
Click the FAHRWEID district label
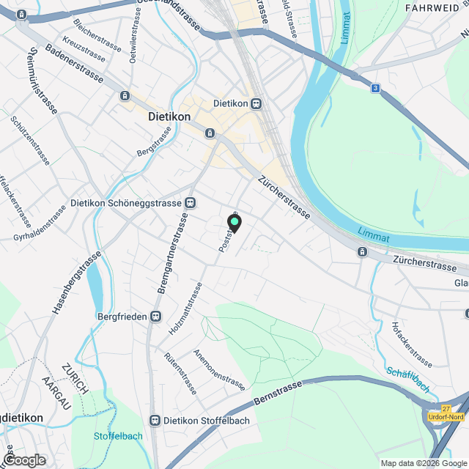pos(432,8)
